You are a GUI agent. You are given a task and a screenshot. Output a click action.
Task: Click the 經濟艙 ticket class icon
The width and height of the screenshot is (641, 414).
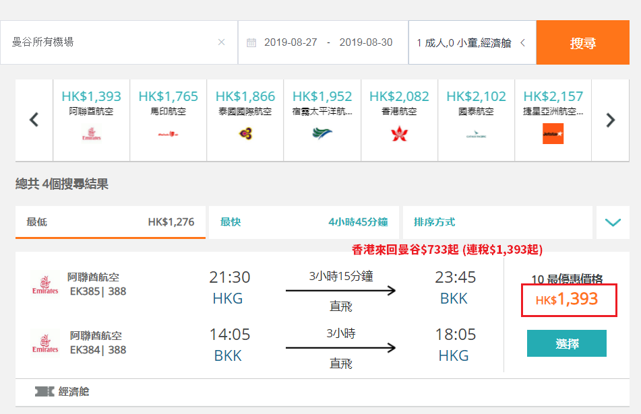click(x=44, y=392)
